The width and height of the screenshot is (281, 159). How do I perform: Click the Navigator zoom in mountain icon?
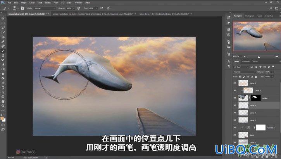[277, 57]
